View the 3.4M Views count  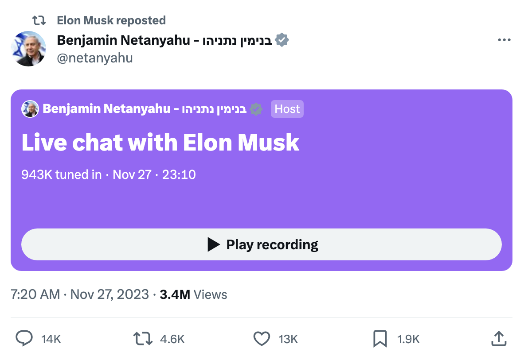click(193, 295)
